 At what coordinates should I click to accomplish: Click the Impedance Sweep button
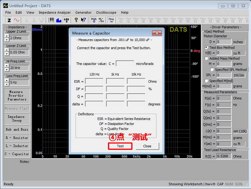17,118
